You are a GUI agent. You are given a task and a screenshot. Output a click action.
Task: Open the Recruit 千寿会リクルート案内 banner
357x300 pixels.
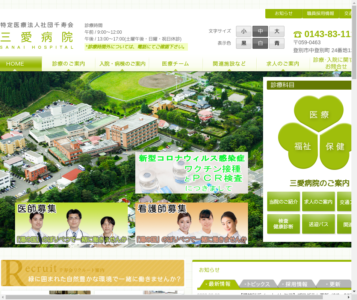coord(93,273)
